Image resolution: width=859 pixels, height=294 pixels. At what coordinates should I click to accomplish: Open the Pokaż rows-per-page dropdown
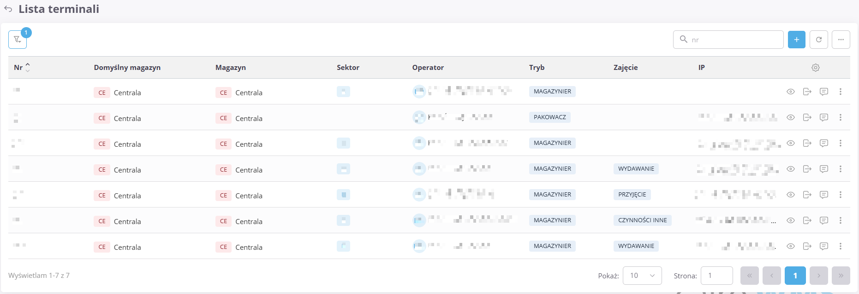tap(642, 276)
